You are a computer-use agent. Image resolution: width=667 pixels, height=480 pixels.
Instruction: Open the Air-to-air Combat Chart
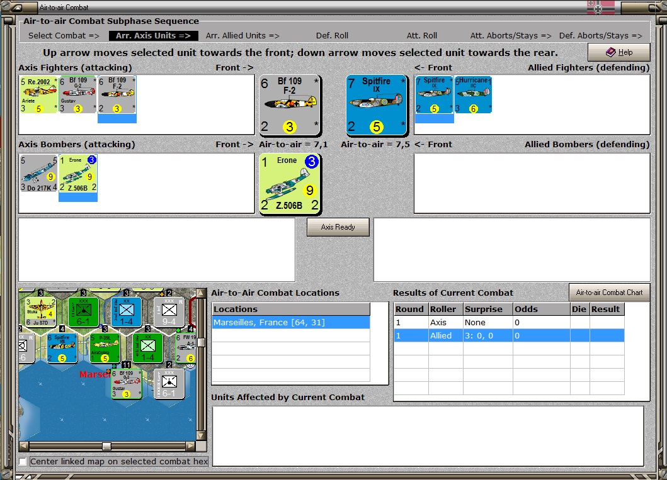click(609, 293)
